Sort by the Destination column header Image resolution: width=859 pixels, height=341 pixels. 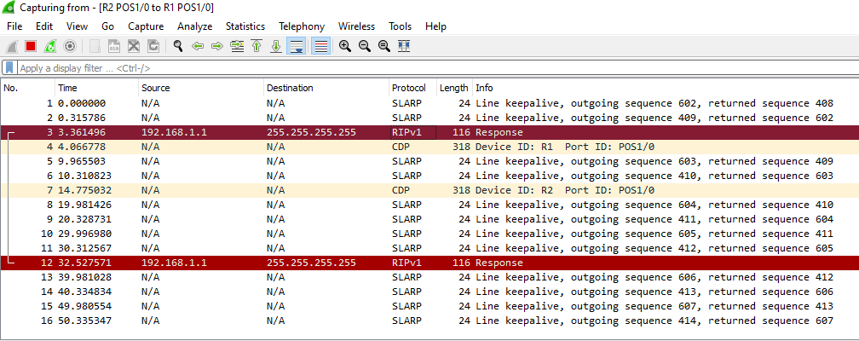click(x=326, y=88)
